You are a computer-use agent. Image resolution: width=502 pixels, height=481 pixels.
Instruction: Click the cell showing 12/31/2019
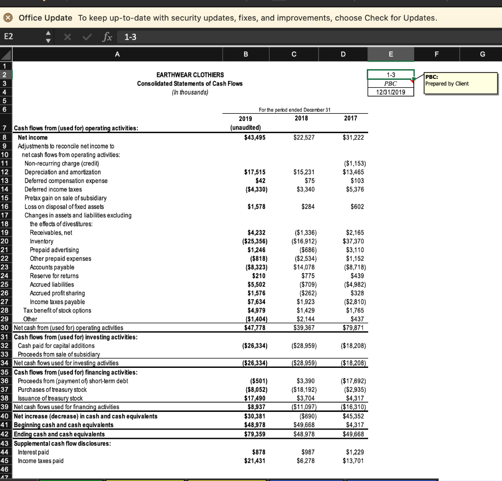(391, 92)
